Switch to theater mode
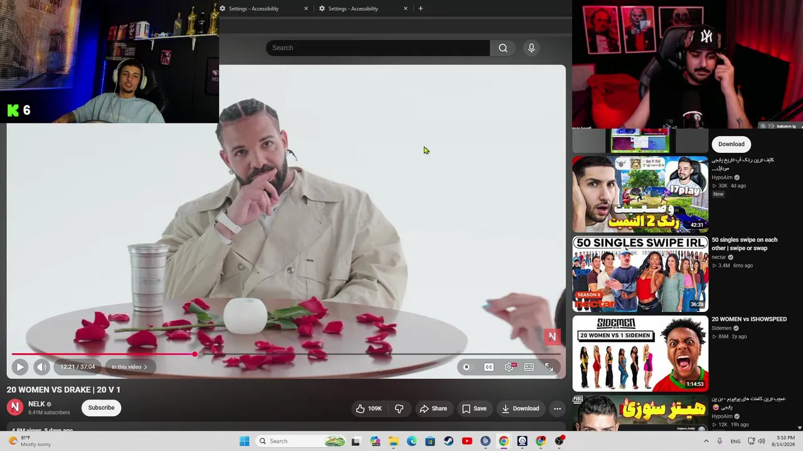The width and height of the screenshot is (803, 451). tap(529, 367)
